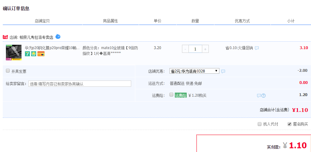Open the 省2元:华为活尚0328 dropdown
The height and width of the screenshot is (152, 311).
pos(194,71)
